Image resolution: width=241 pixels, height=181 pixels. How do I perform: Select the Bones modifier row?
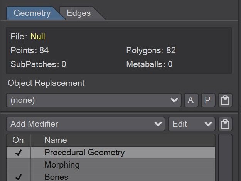pyautogui.click(x=111, y=176)
